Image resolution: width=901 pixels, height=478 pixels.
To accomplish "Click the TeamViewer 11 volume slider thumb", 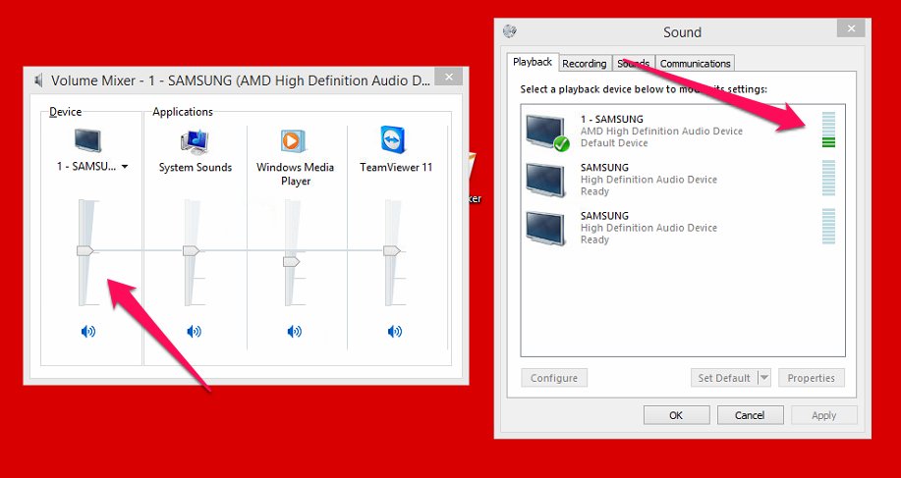I will (x=392, y=250).
